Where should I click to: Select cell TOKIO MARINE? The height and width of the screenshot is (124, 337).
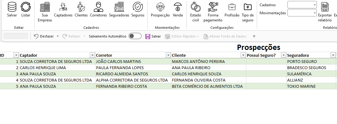(x=311, y=86)
